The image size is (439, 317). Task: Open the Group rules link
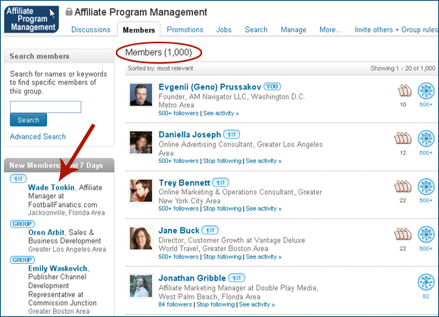(419, 30)
